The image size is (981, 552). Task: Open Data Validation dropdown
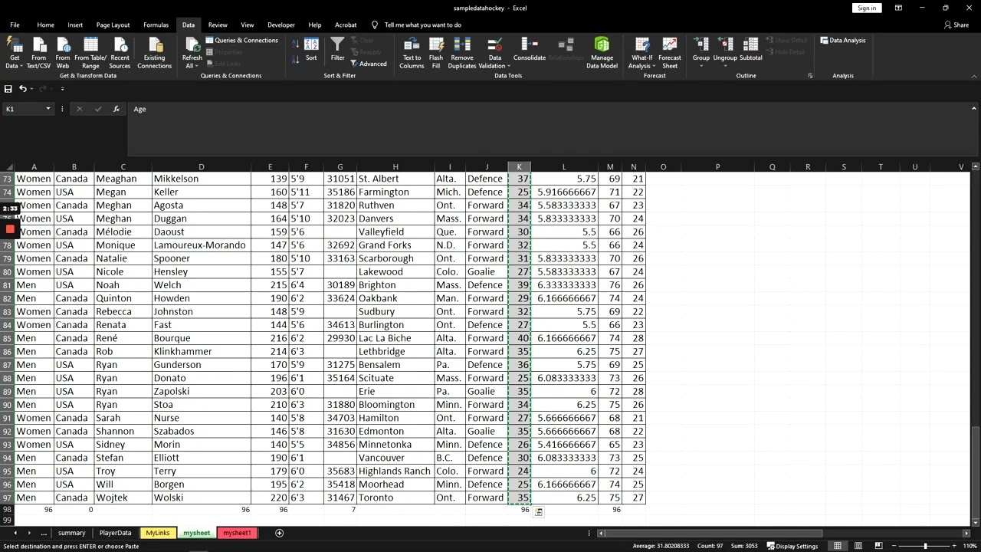click(x=495, y=52)
